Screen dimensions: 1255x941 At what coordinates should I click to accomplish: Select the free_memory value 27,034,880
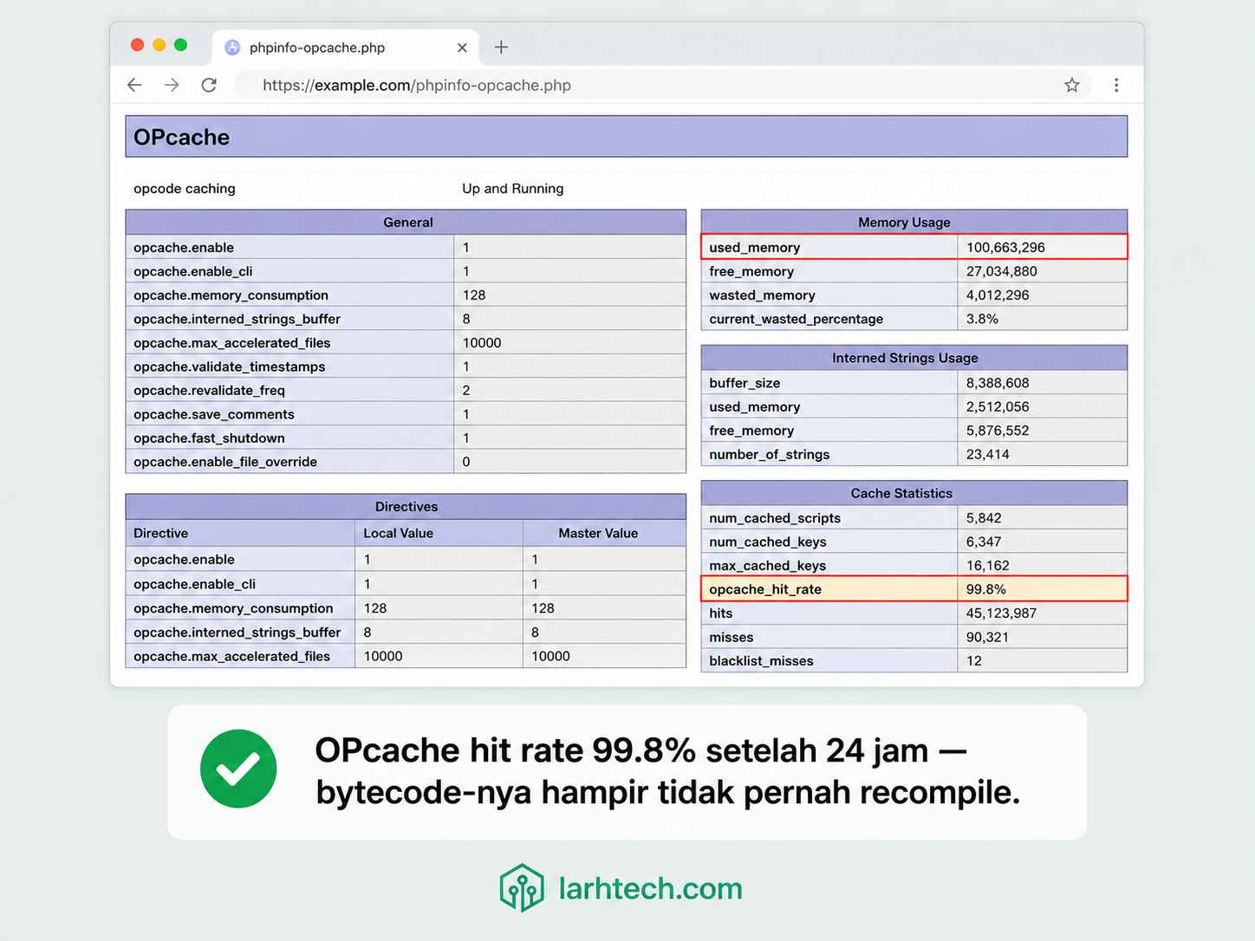pyautogui.click(x=1001, y=271)
